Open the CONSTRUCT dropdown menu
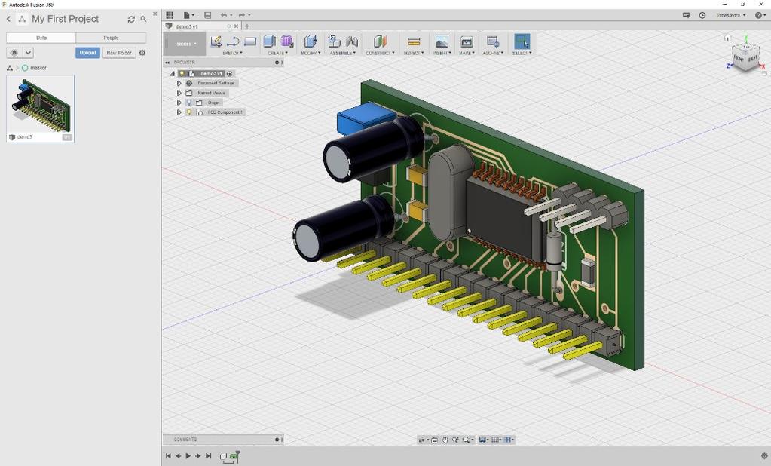 coord(380,53)
